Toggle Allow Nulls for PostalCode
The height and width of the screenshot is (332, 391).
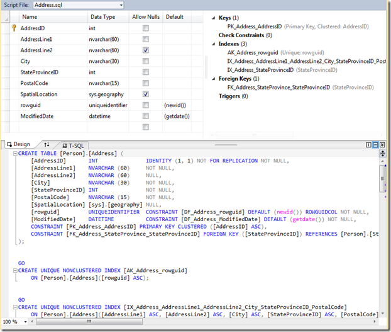click(x=146, y=83)
